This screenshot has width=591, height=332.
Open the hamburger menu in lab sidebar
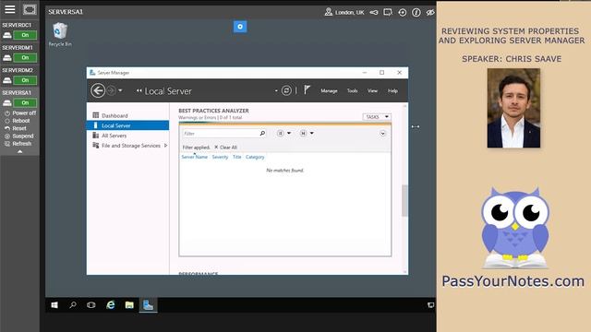click(x=10, y=9)
